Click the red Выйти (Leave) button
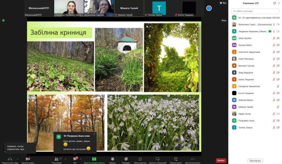282x164 pixels. tap(221, 160)
